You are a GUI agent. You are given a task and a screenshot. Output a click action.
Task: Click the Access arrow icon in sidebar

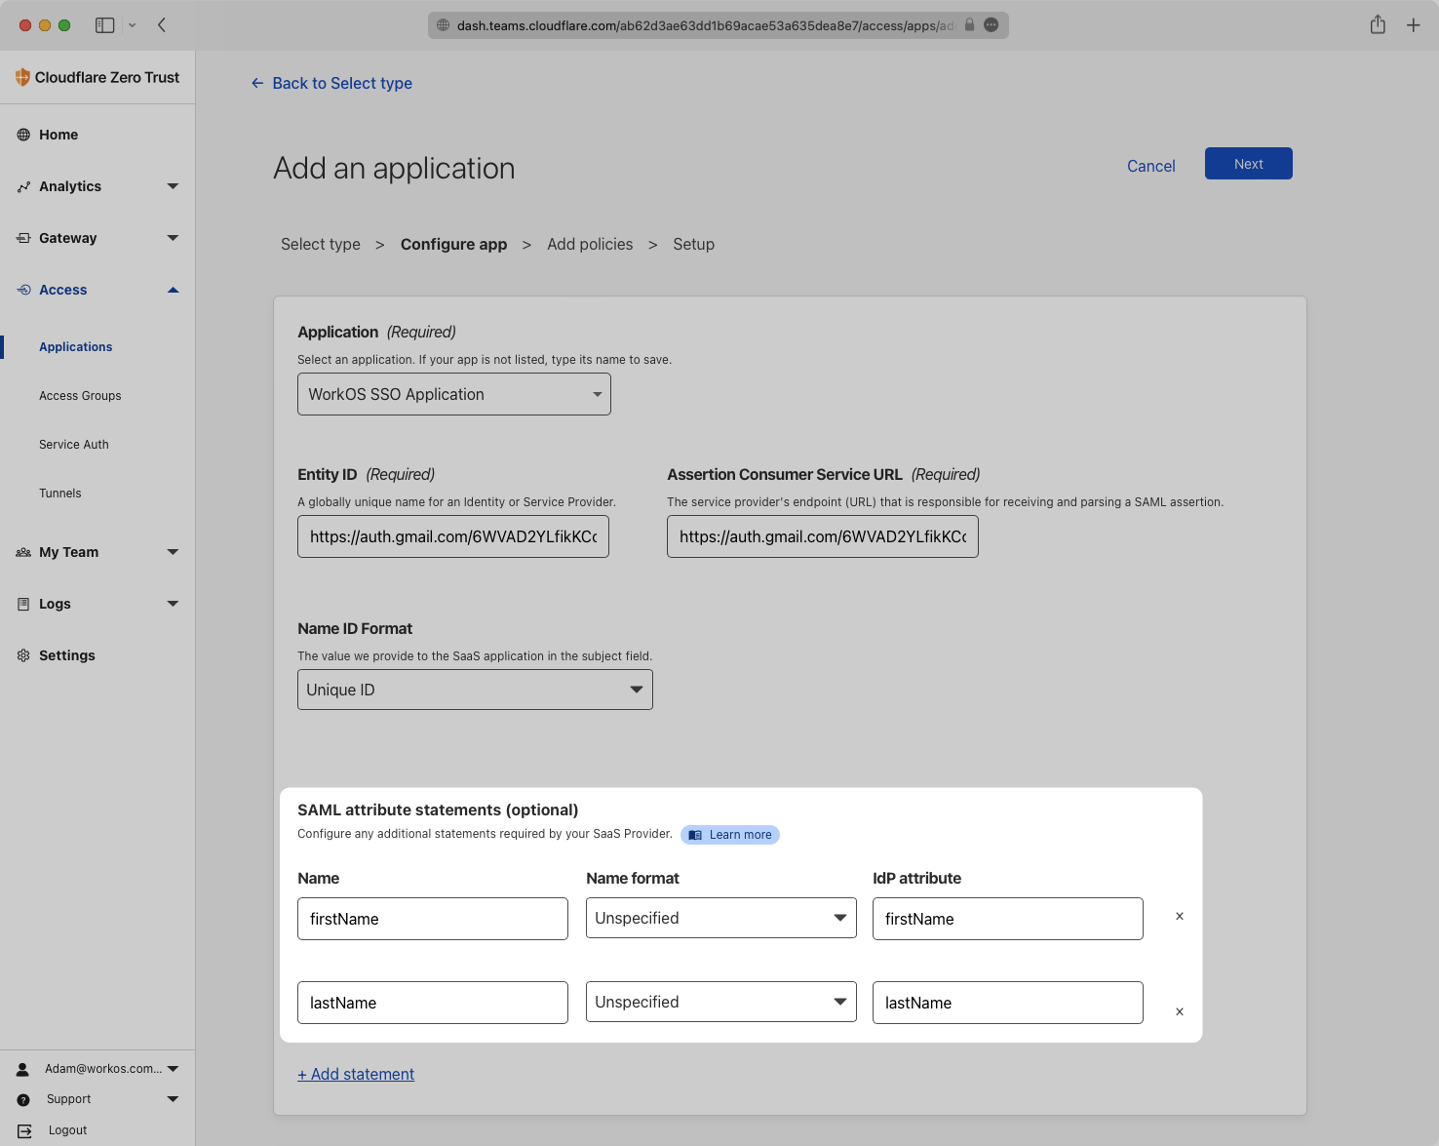tap(173, 290)
